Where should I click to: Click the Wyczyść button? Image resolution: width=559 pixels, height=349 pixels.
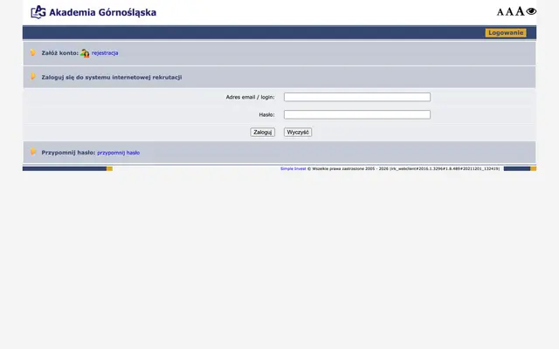[298, 132]
